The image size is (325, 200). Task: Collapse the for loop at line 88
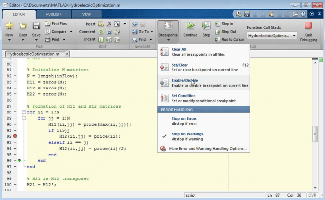point(24,112)
